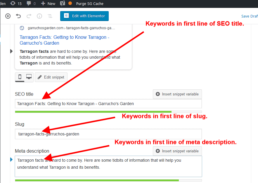Click into the SEO title field

tap(108, 104)
